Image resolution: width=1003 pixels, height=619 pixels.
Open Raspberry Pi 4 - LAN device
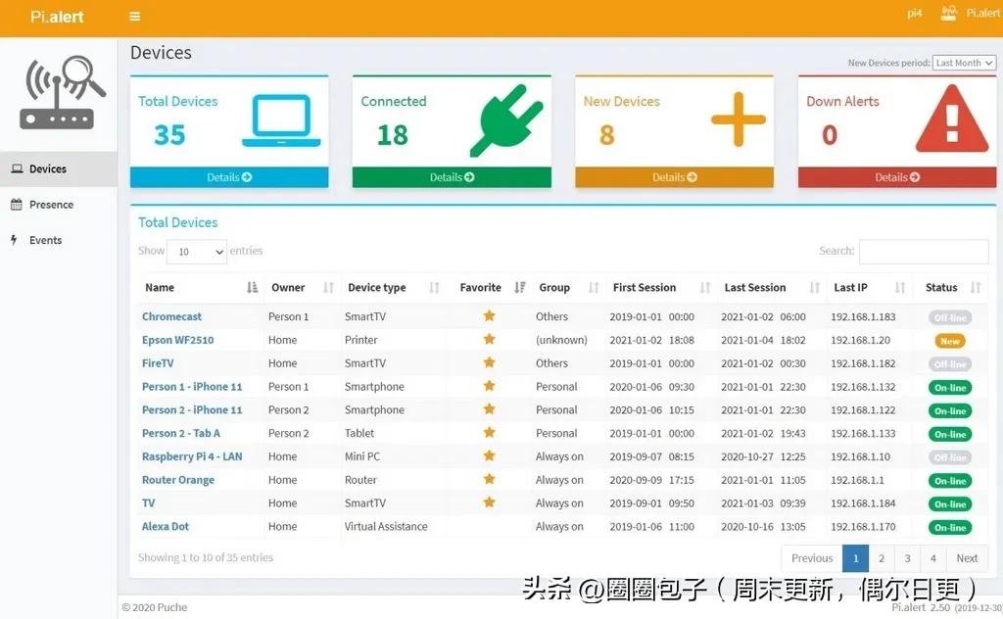192,456
